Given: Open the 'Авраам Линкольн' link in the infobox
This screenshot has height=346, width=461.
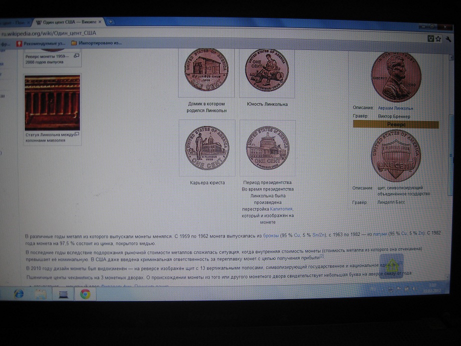Looking at the screenshot, I should point(395,108).
